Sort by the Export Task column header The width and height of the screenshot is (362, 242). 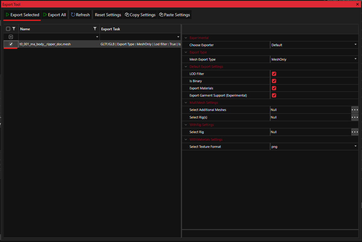point(111,29)
